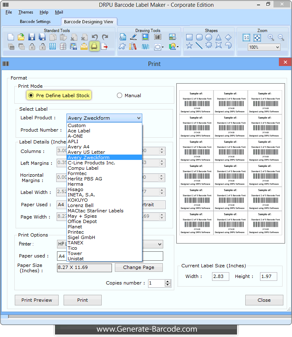
Task: Choose Herma from the label product list
Action: click(x=75, y=184)
